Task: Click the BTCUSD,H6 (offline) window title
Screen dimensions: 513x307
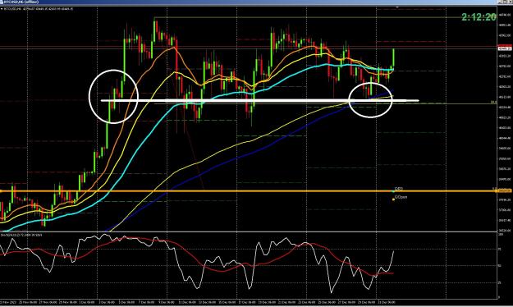Action: 21,2
